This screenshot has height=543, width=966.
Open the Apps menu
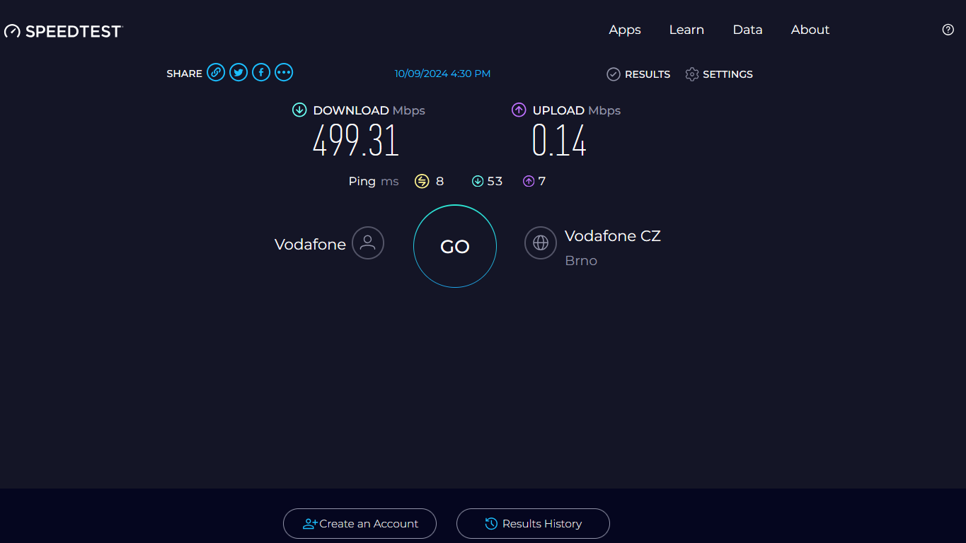point(625,30)
